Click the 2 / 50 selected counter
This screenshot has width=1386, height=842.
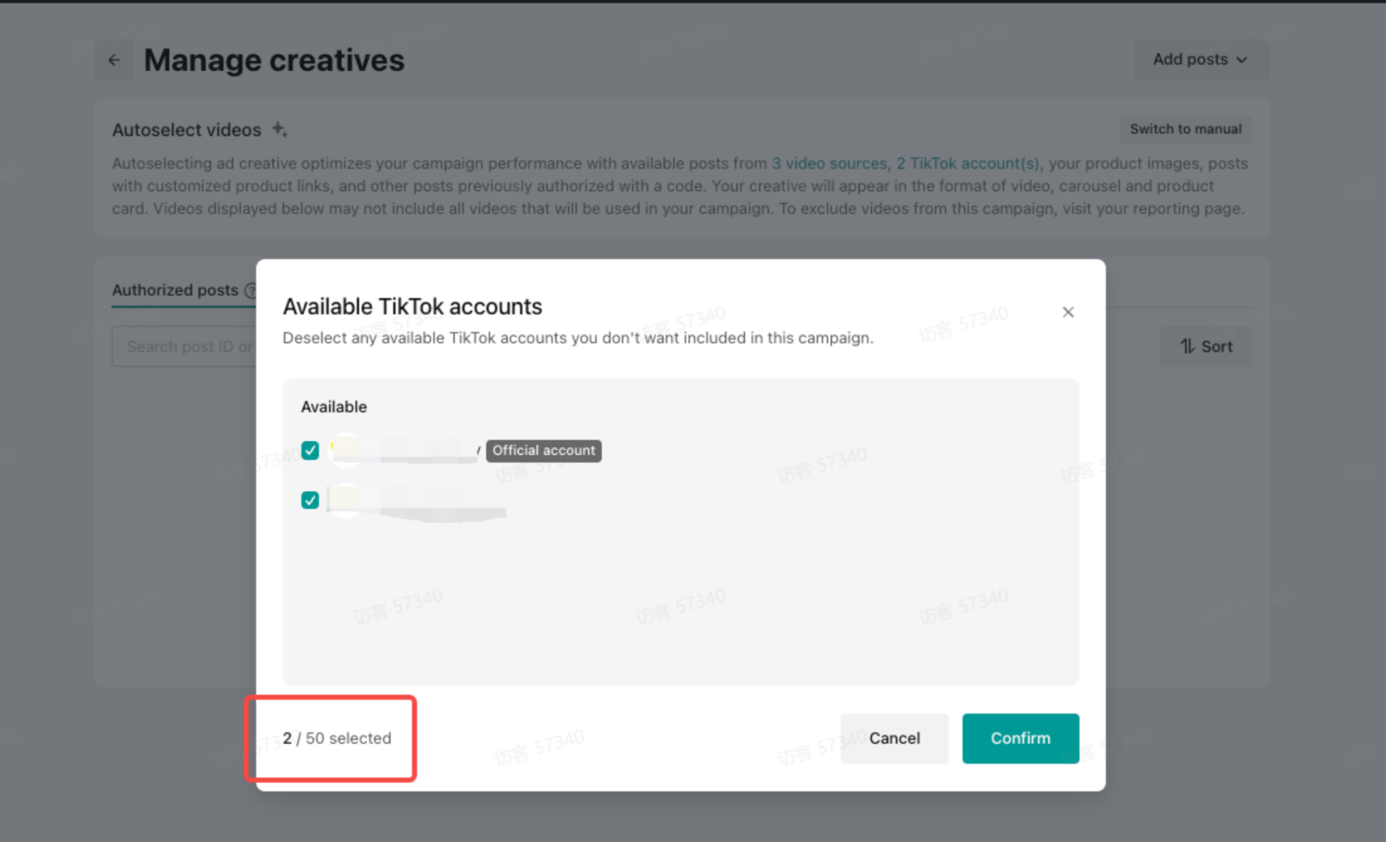click(x=337, y=738)
